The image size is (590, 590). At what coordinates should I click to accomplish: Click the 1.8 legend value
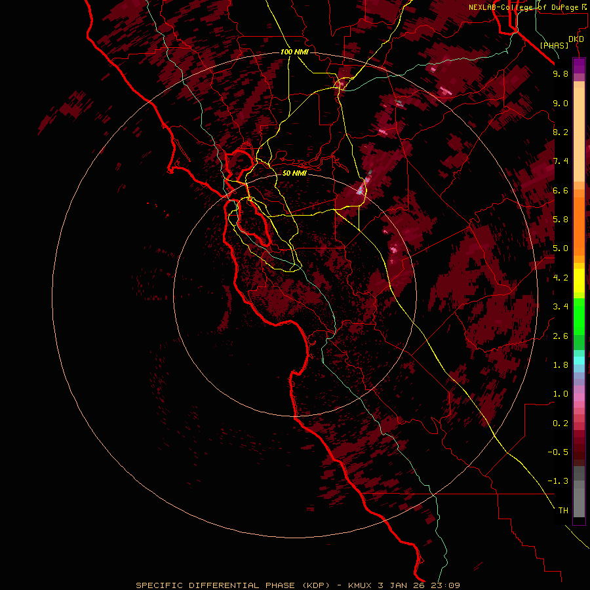pyautogui.click(x=560, y=365)
